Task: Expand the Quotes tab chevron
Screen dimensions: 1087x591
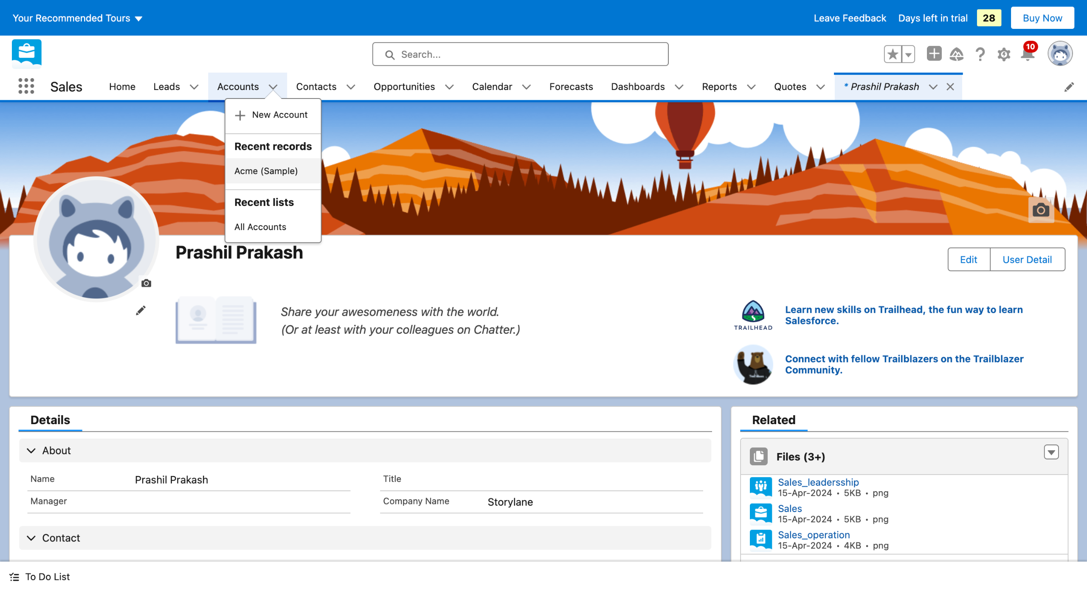Action: click(821, 87)
